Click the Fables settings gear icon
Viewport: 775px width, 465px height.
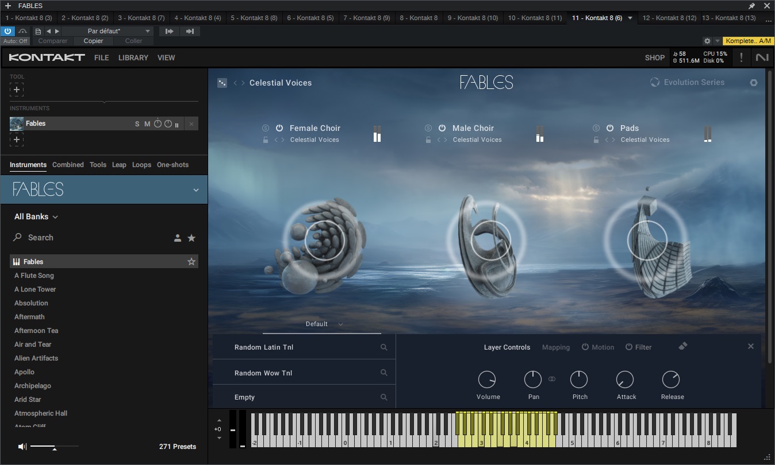coord(753,83)
